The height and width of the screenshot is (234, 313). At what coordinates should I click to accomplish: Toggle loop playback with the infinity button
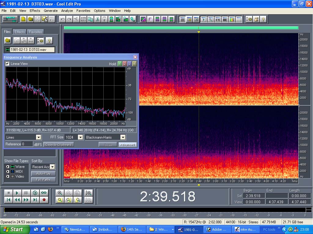pos(44,193)
